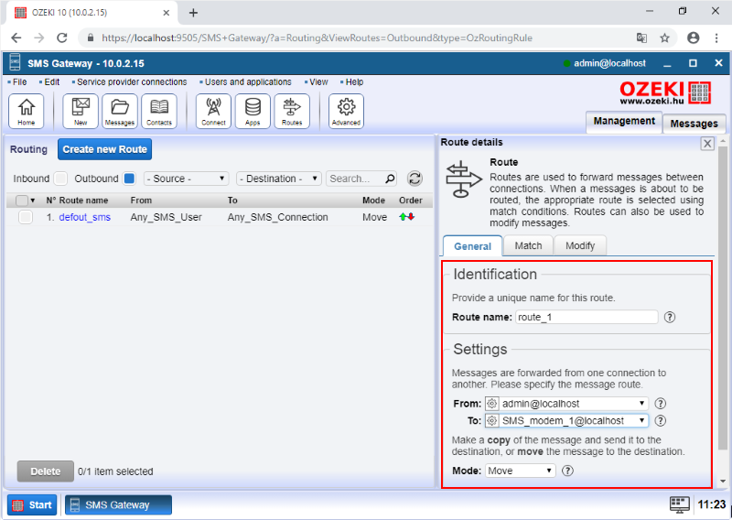
Task: Click the New message toolbar icon
Action: pos(81,111)
